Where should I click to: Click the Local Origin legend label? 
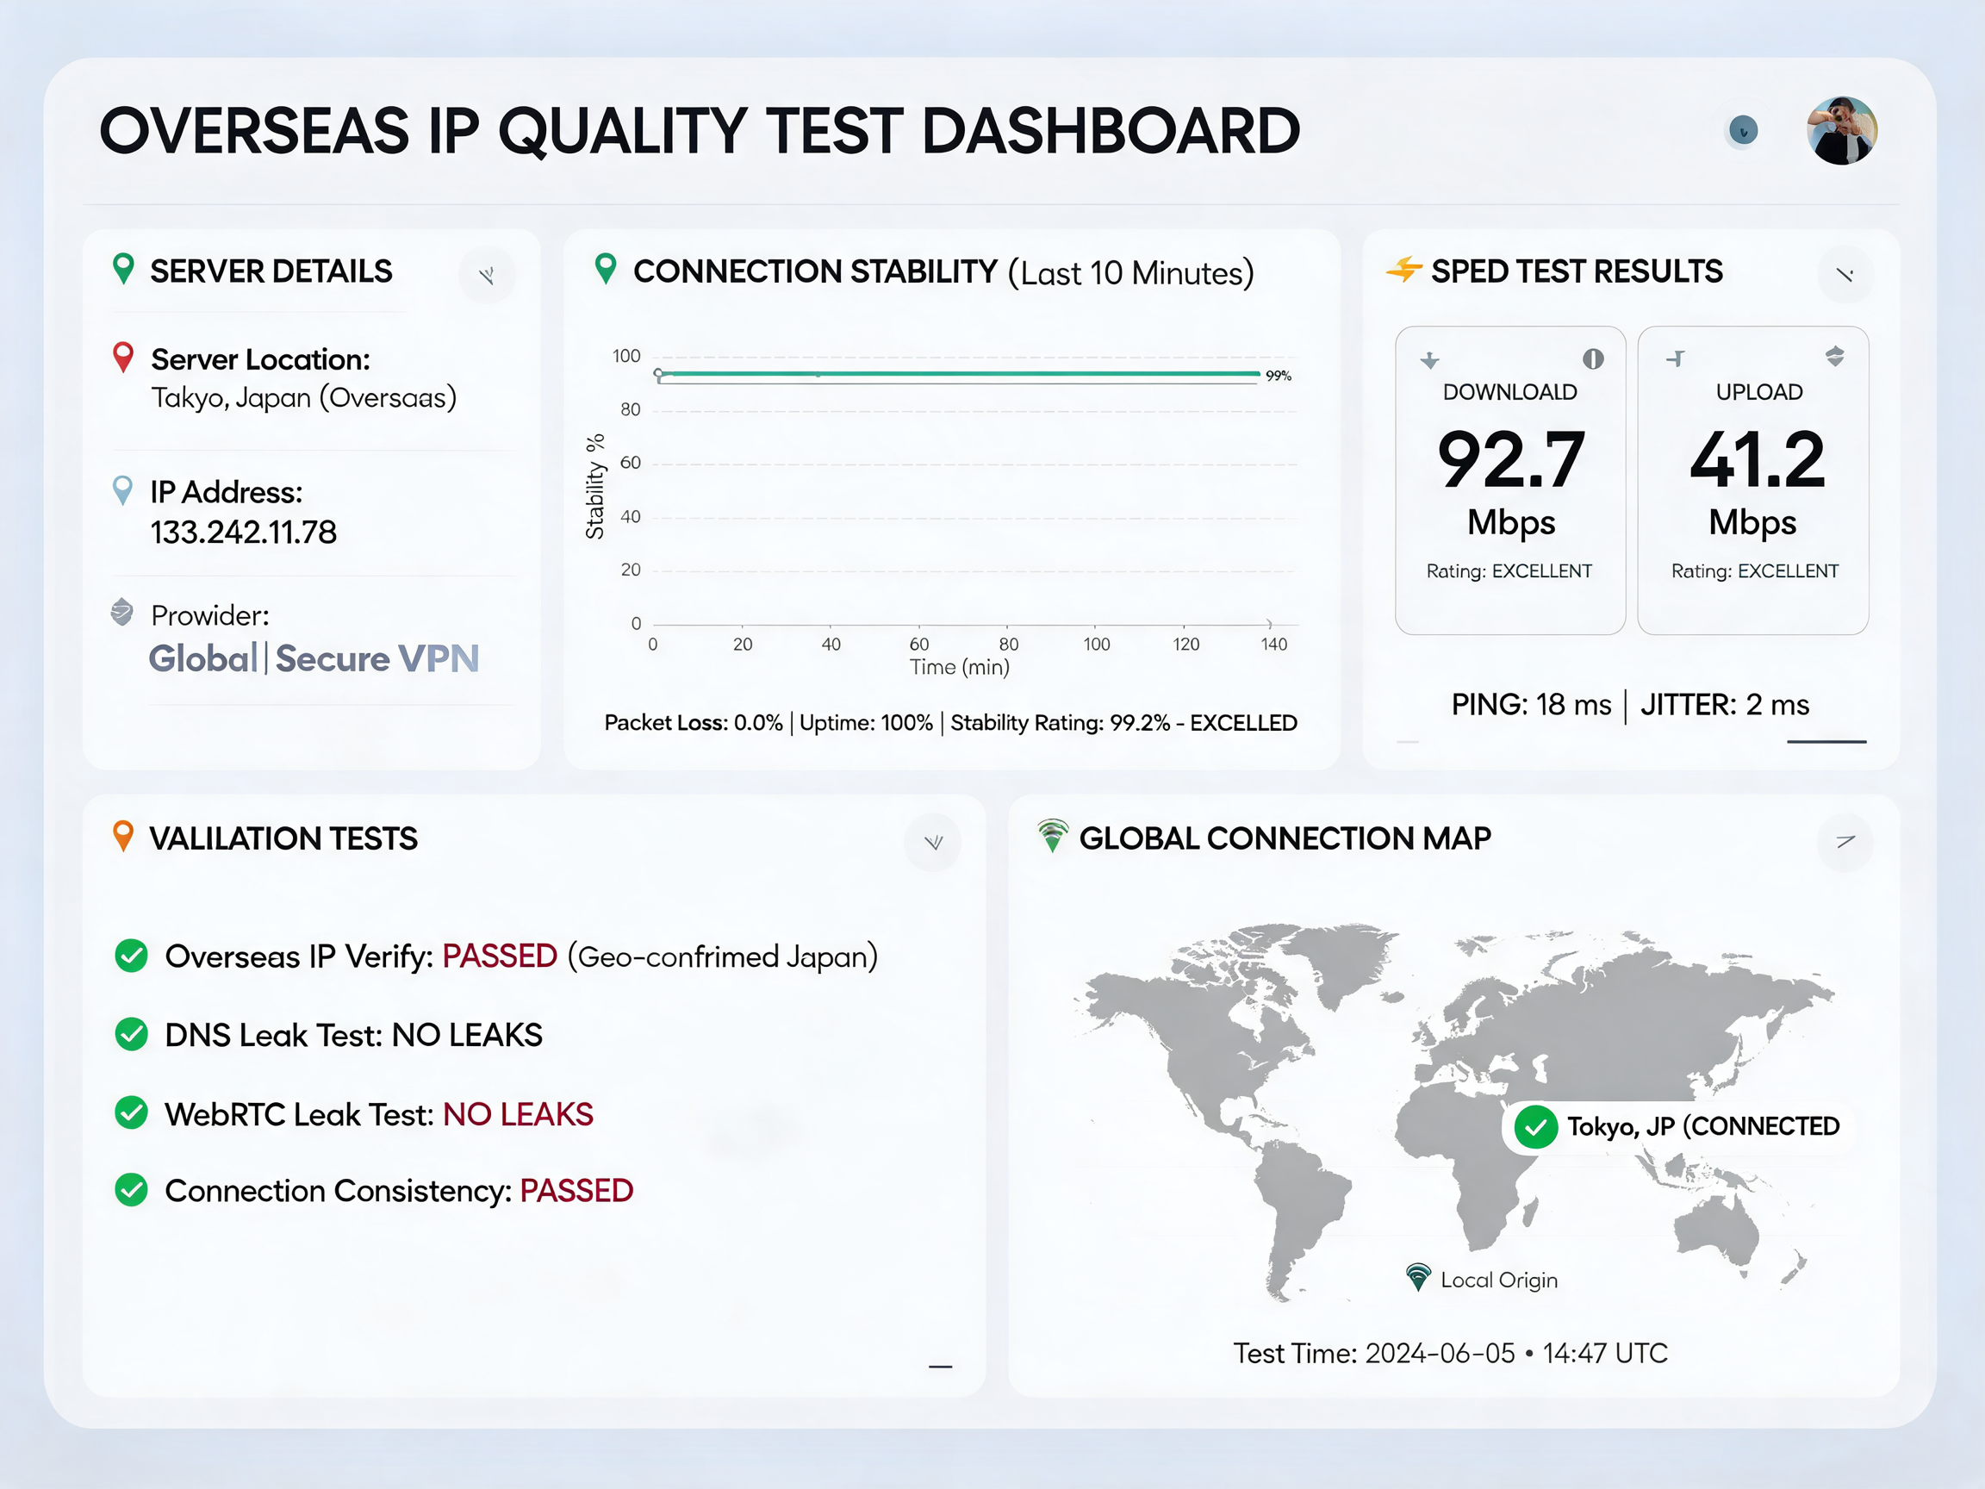point(1498,1280)
